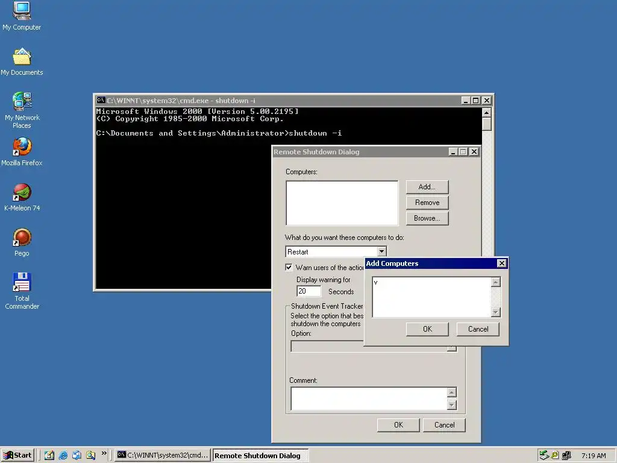Launch Outlook Express from quick launch

[77, 455]
